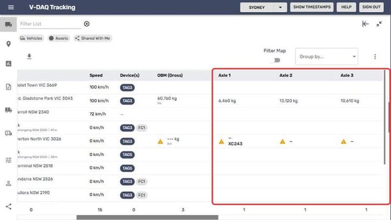Click the locate target icon beside filter
The height and width of the screenshot is (220, 391).
87,24
